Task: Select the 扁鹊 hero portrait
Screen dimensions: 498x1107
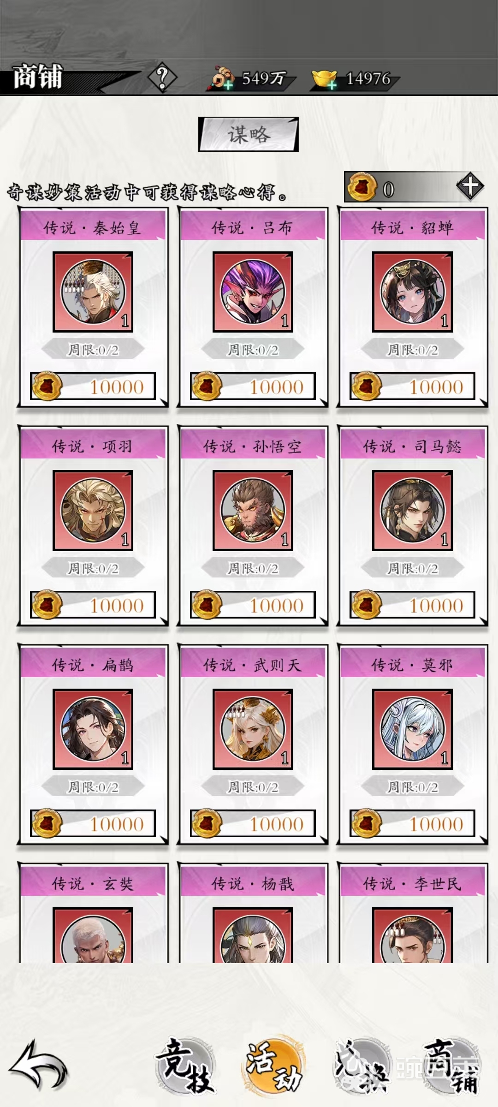Action: coord(93,729)
